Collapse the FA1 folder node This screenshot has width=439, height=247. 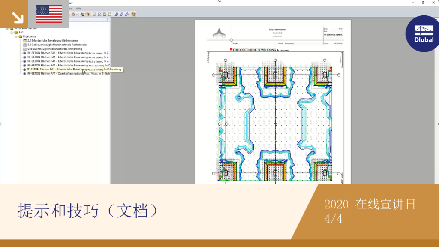(12, 33)
